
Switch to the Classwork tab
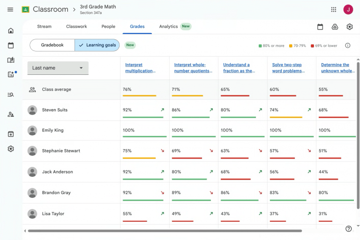point(76,26)
